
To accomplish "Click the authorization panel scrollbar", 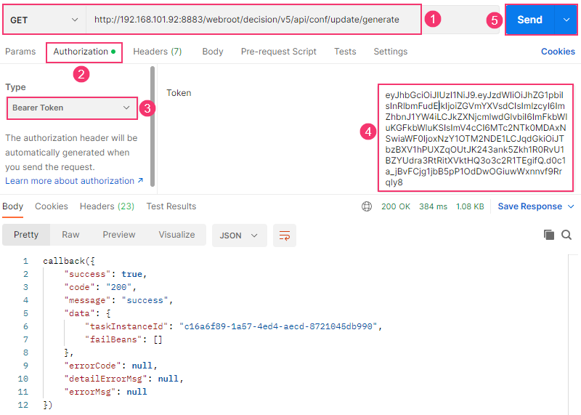I will pos(153,126).
